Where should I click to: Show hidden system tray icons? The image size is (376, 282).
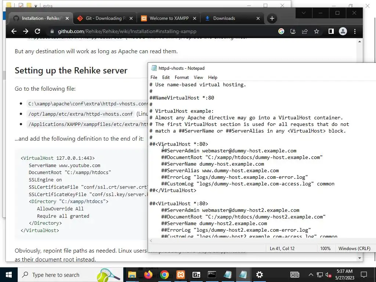tap(311, 275)
